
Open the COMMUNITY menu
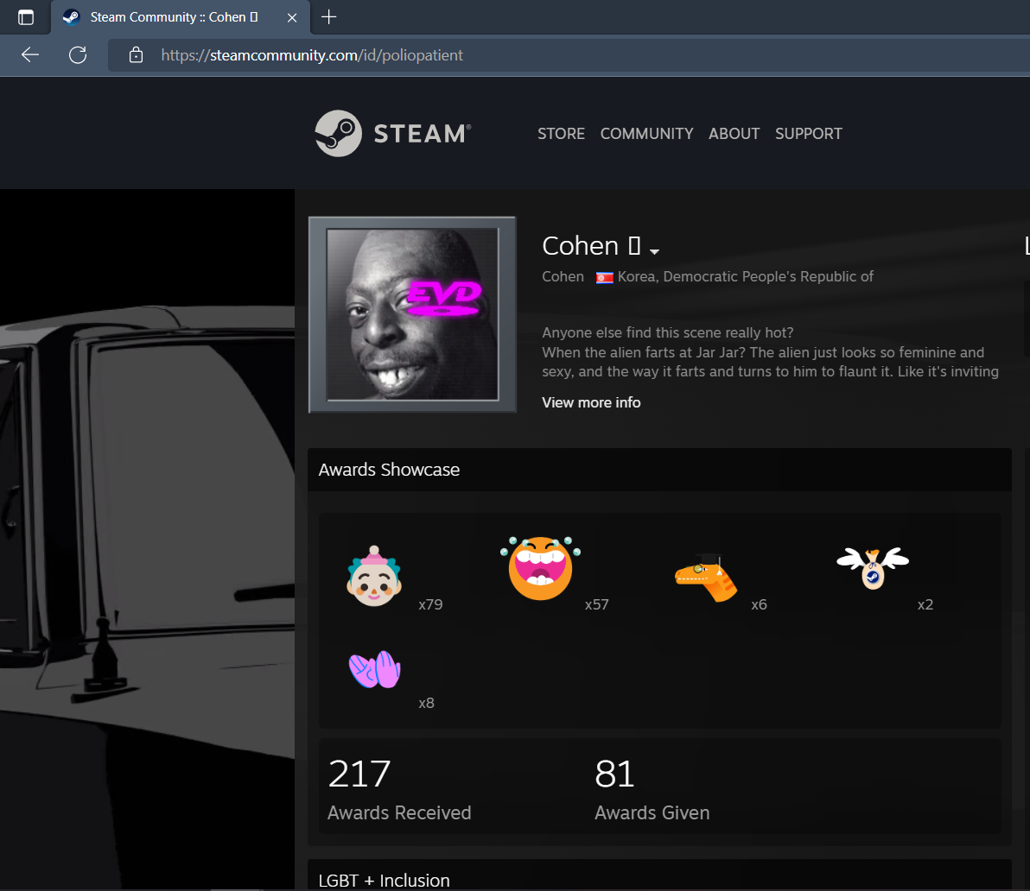[646, 134]
